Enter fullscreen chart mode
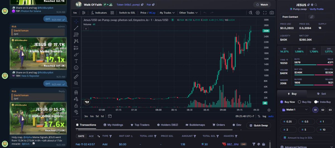This screenshot has width=335, height=148. (265, 13)
